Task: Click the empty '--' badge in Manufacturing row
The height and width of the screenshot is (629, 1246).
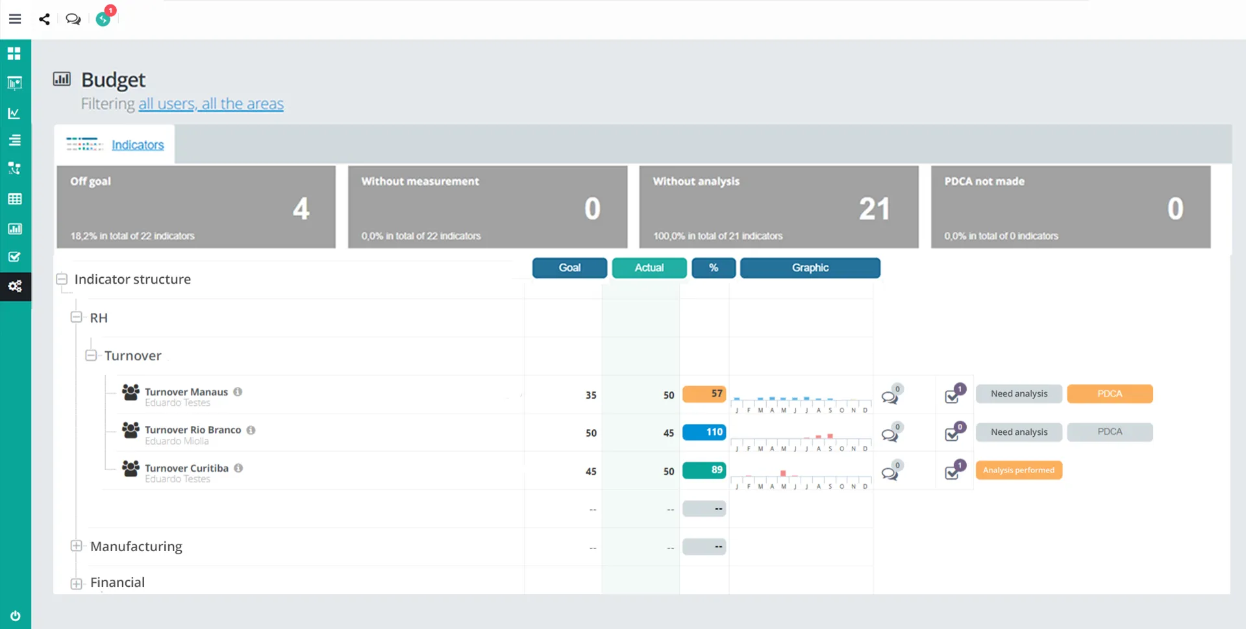Action: click(x=704, y=547)
